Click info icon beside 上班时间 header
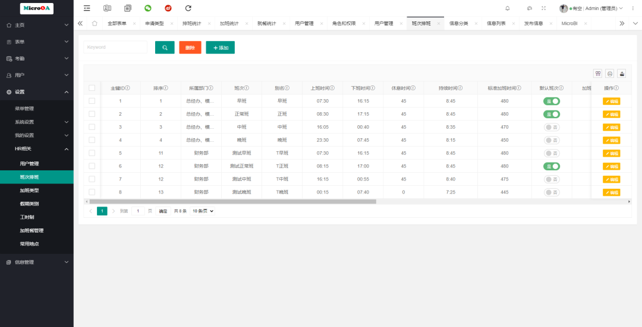 332,88
